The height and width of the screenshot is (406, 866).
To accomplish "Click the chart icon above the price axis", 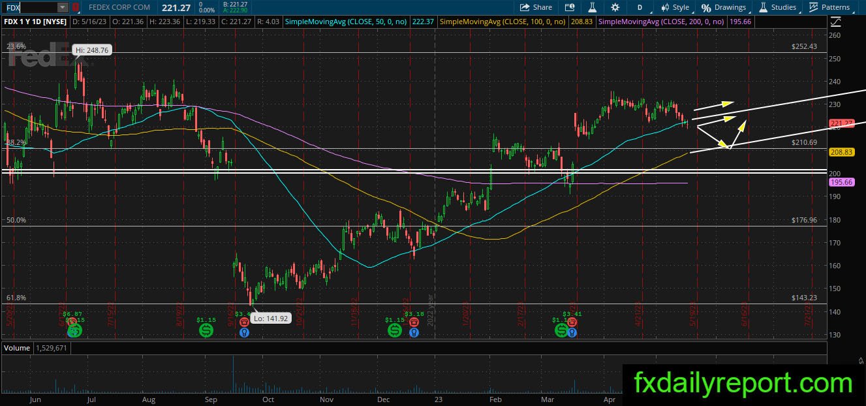I will point(836,21).
